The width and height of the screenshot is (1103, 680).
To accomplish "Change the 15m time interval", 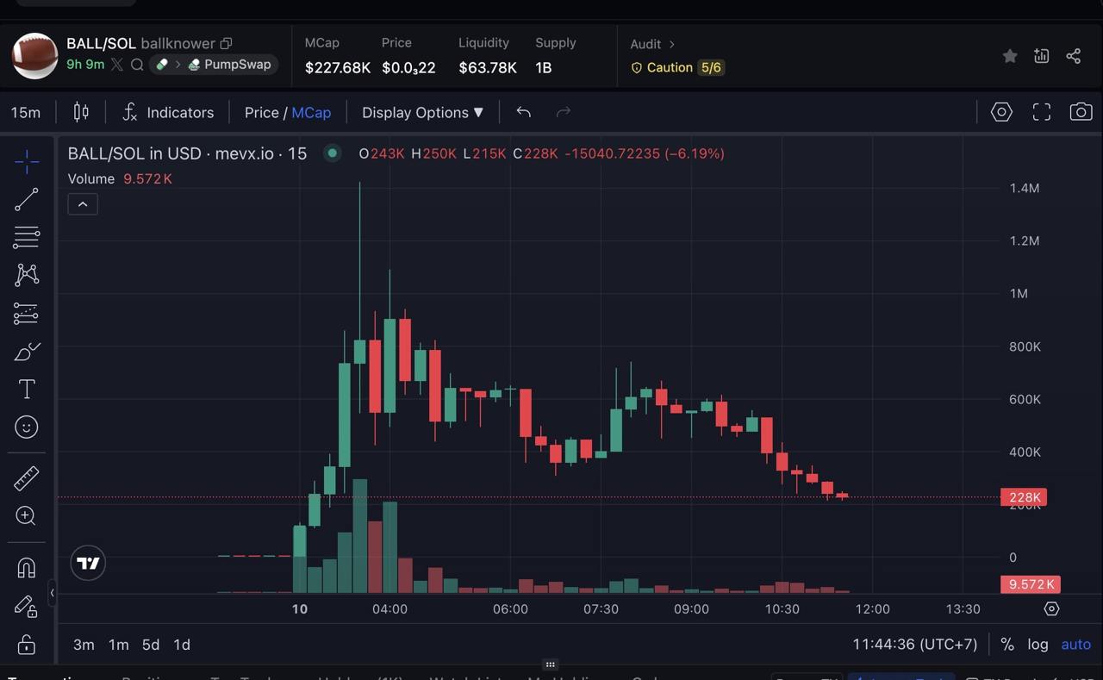I will click(26, 112).
